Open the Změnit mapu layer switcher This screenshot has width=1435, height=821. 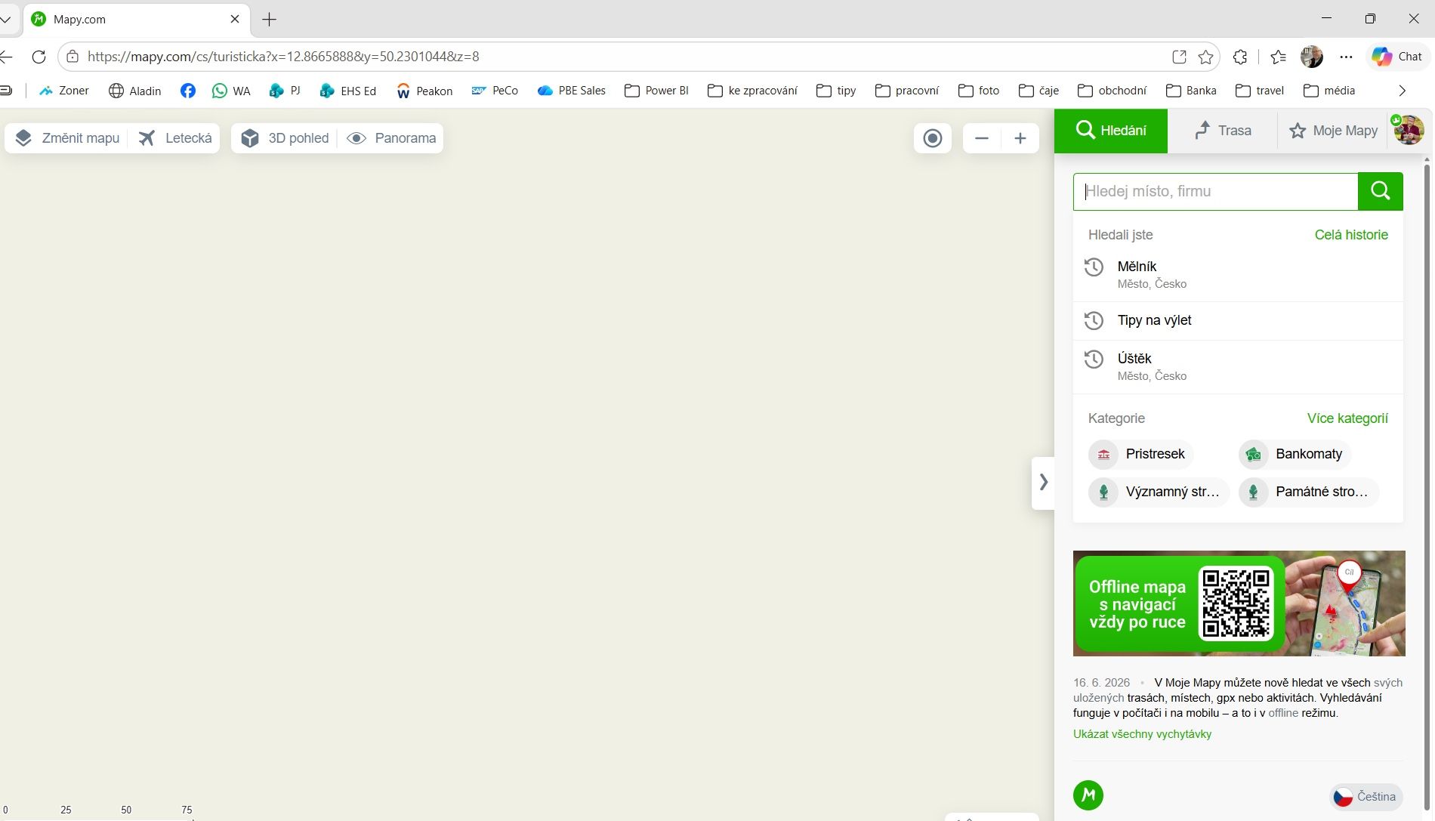[x=67, y=138]
